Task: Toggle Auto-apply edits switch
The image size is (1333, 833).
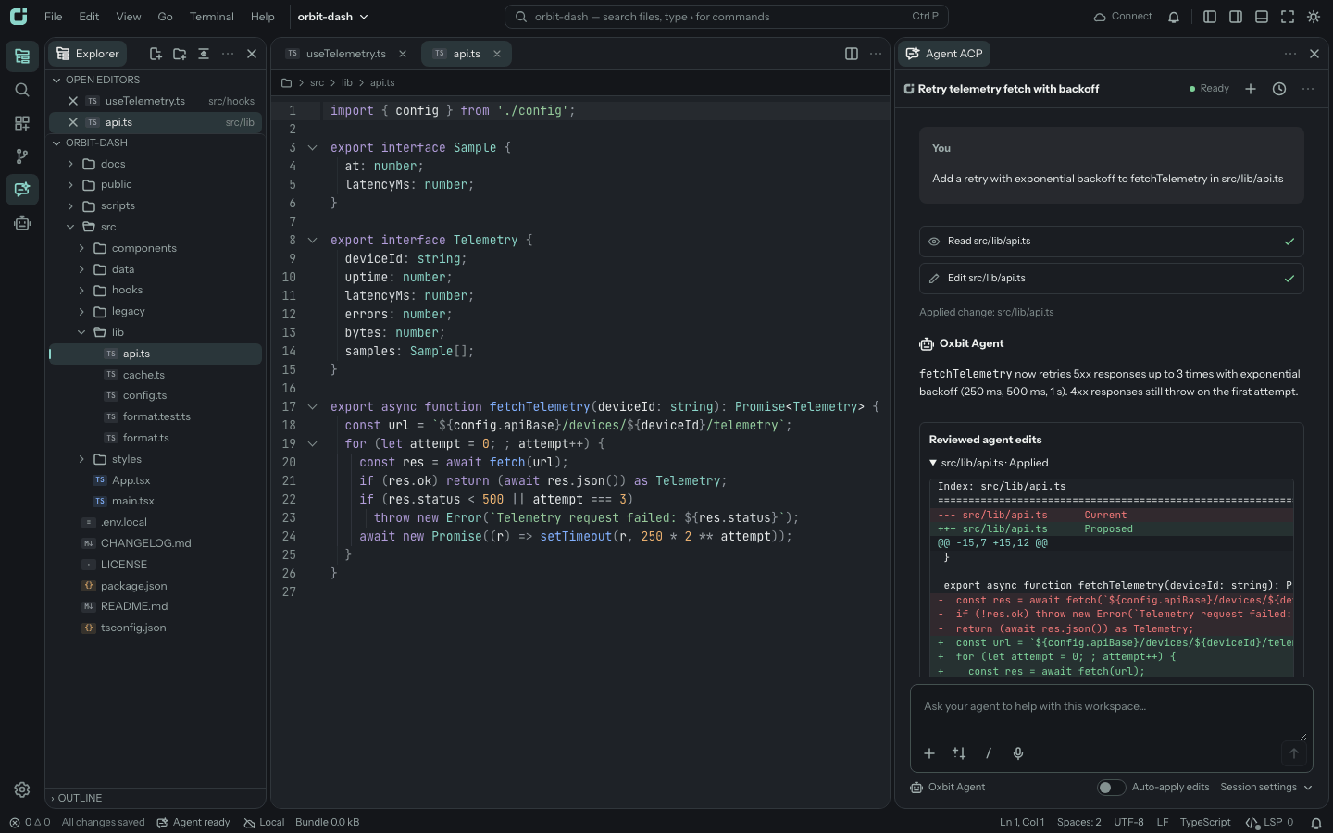Action: tap(1111, 788)
